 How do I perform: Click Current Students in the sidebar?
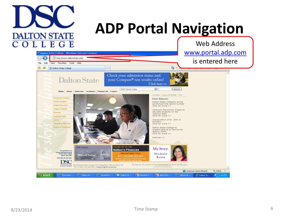[x=60, y=102]
